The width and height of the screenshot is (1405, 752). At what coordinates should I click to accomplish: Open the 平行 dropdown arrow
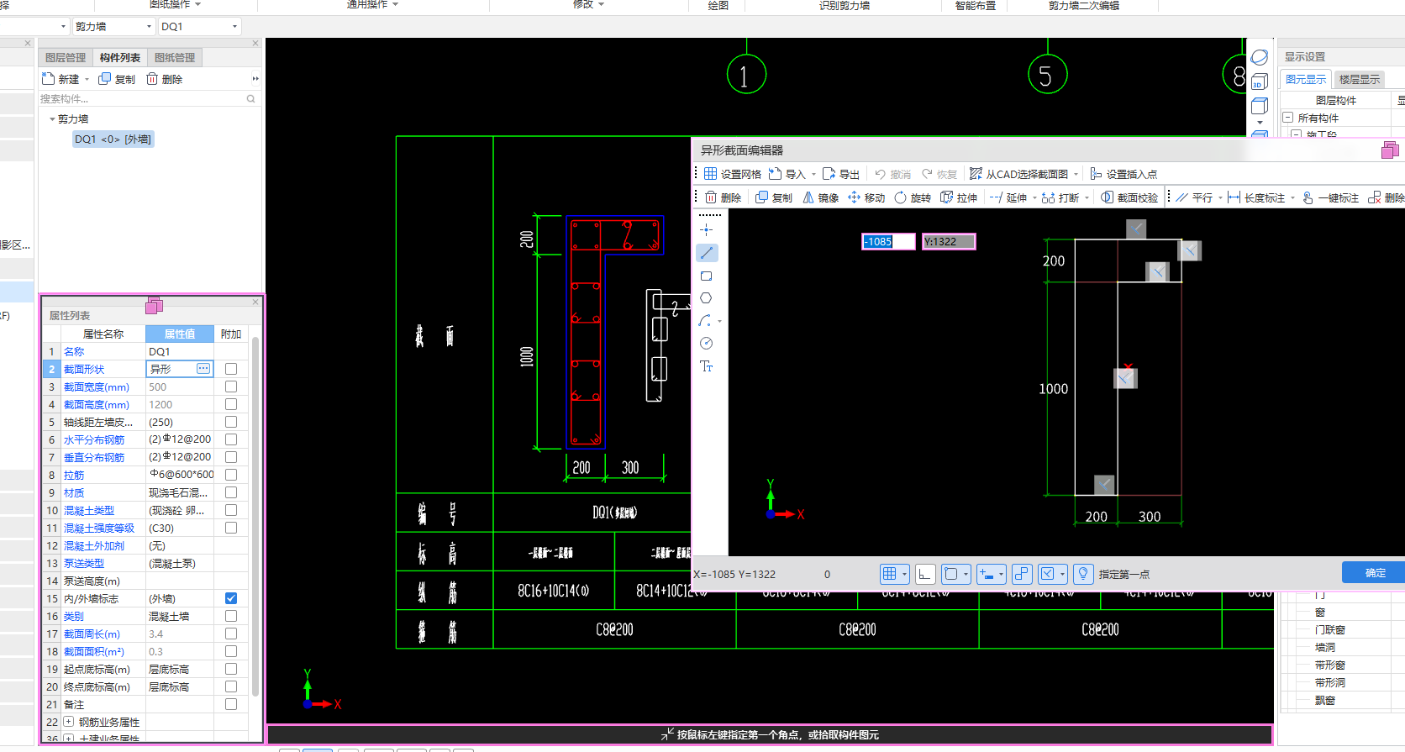(1219, 198)
